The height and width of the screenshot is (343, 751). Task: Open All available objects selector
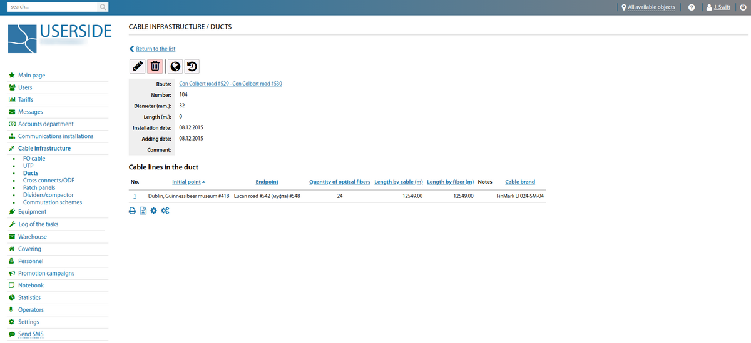(x=651, y=7)
